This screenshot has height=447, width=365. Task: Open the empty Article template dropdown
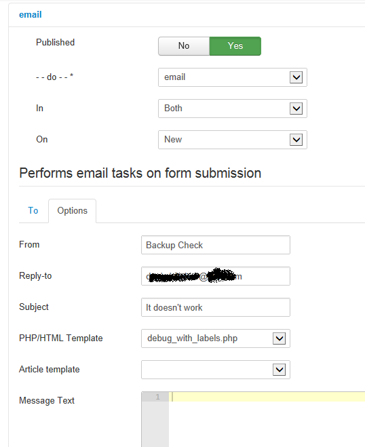click(216, 370)
